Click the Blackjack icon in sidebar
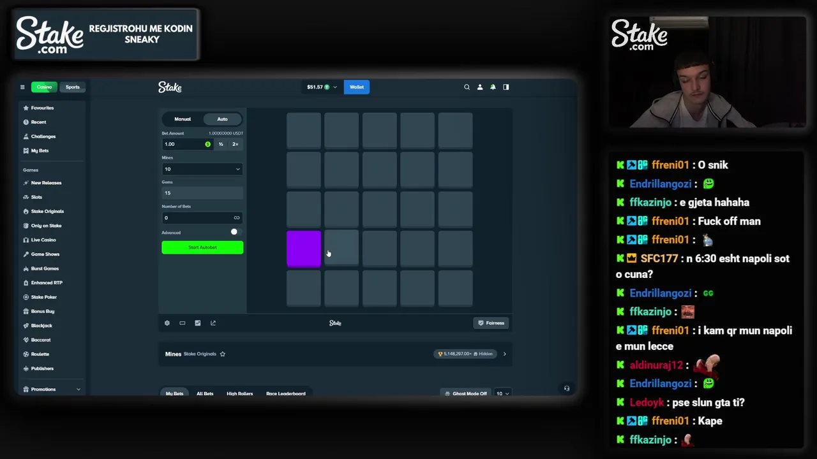The image size is (817, 459). pyautogui.click(x=26, y=326)
